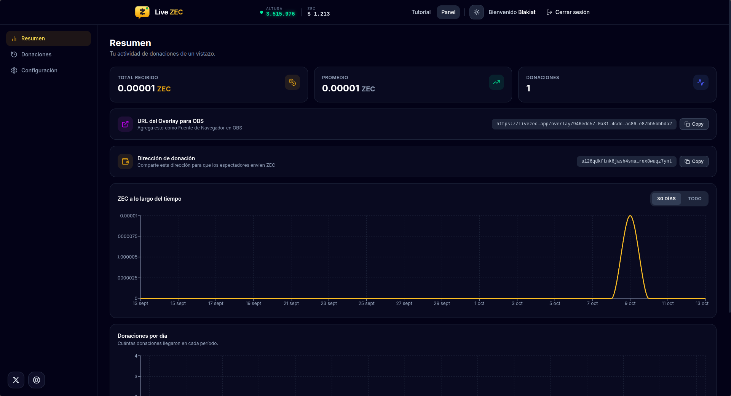
Task: Click the ZEC price $ 1.213
Action: (x=319, y=14)
